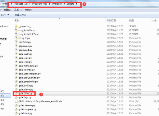This screenshot has height=116, width=159.
Task: Select drive (G:) in the navigation pane
Action: coord(2,109)
